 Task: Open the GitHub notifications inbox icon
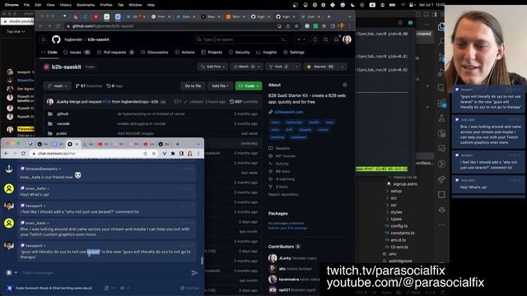(x=336, y=39)
